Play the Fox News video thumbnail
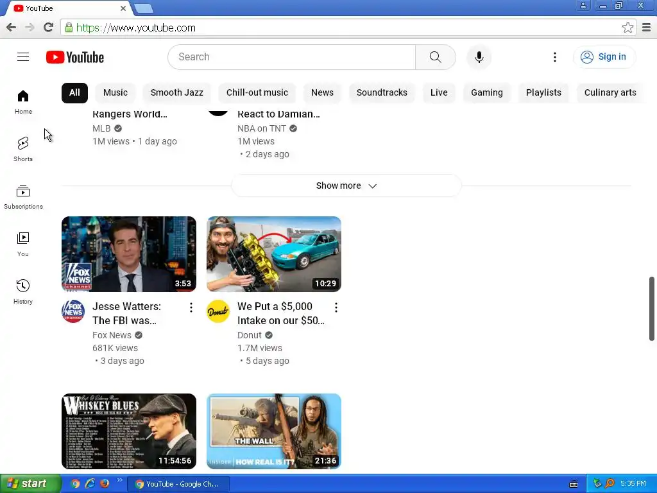 click(x=128, y=254)
